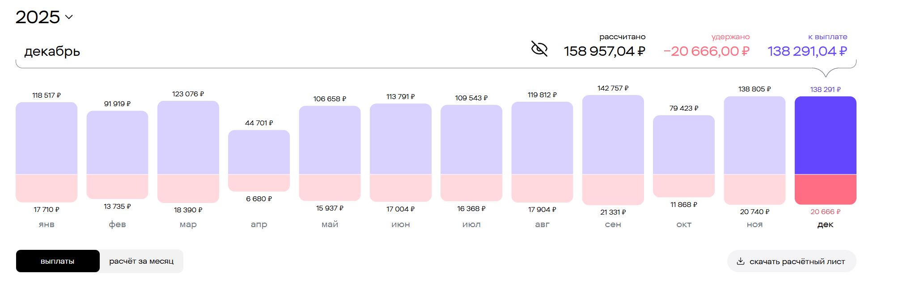Select the November payout bar
The image size is (920, 286).
tap(755, 135)
